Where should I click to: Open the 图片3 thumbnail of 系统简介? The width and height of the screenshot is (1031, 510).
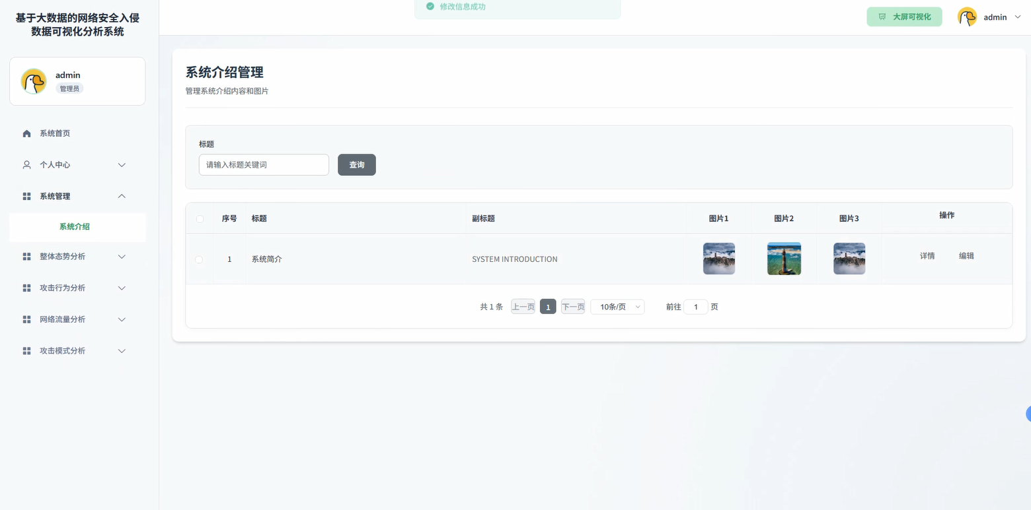[x=849, y=259]
